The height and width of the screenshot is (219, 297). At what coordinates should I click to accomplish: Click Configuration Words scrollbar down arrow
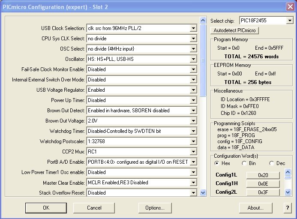click(288, 192)
